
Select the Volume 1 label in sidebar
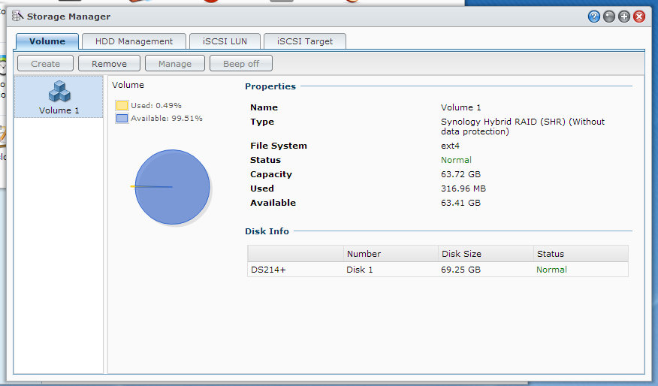point(59,110)
